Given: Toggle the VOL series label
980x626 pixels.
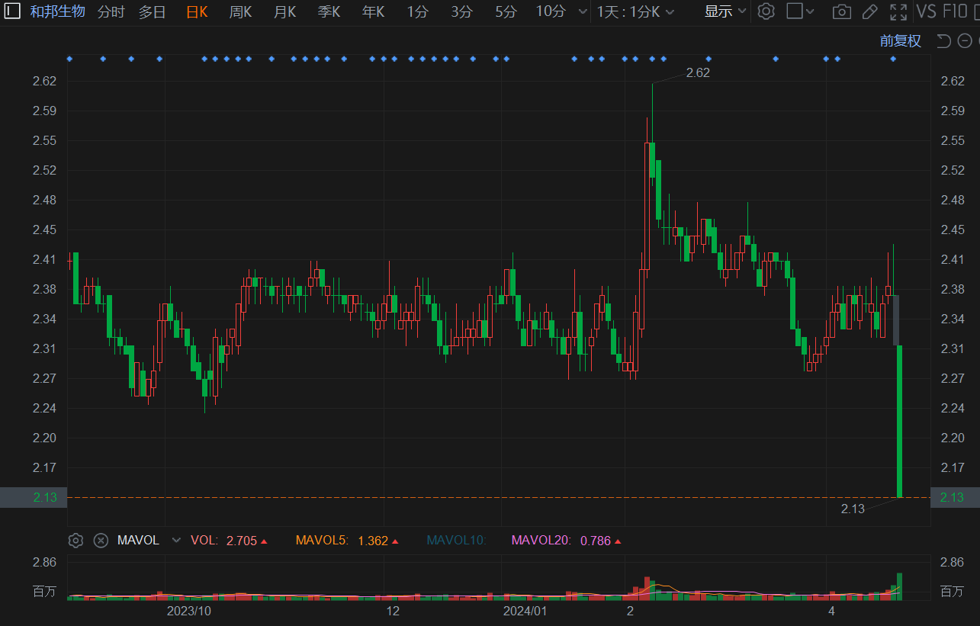Looking at the screenshot, I should [x=204, y=541].
